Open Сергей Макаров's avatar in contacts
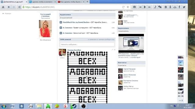 point(120,71)
